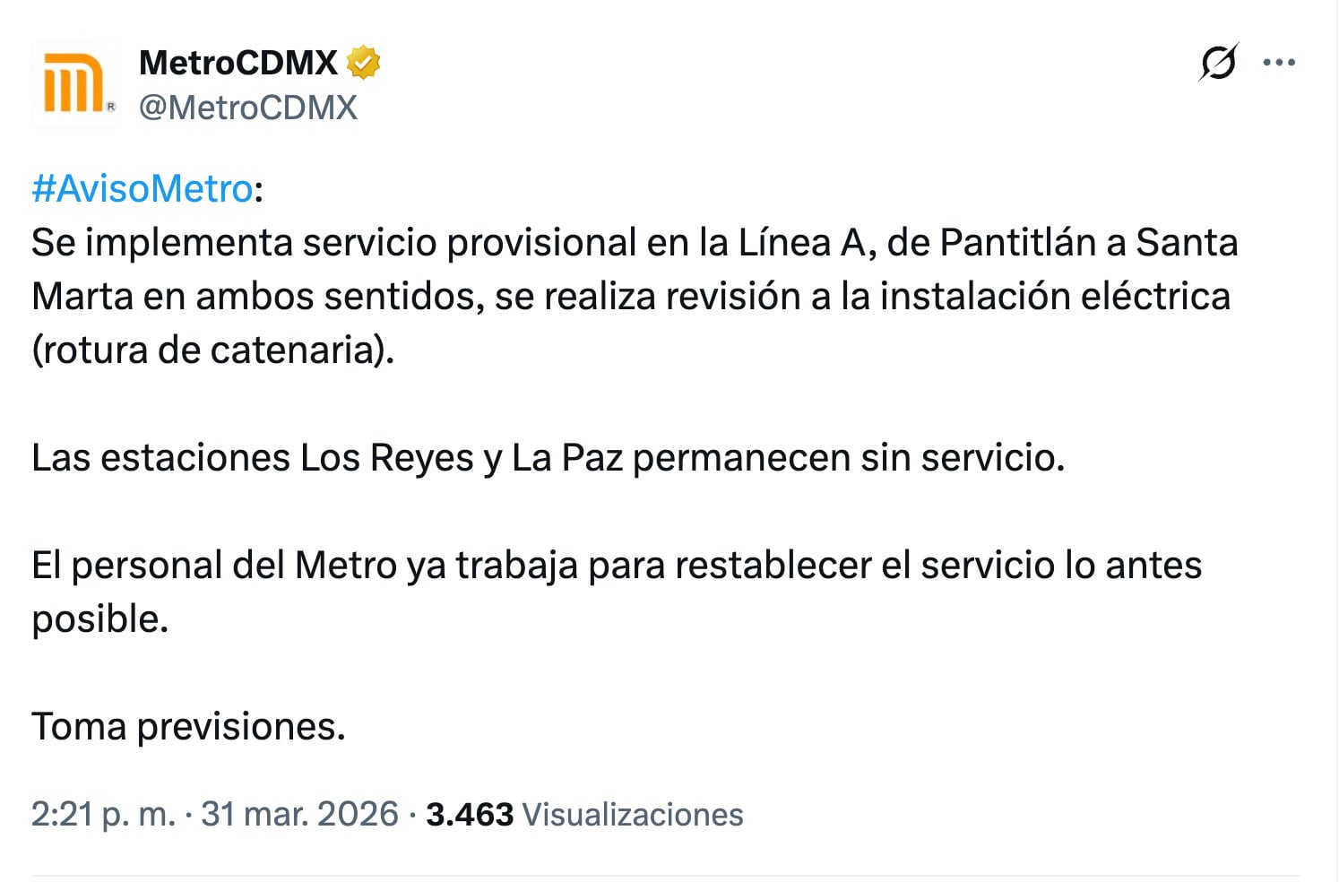Open Grok's explanation dropdown for this post

1218,63
